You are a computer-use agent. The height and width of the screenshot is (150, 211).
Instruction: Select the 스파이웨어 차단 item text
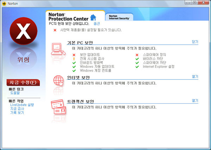[154, 63]
